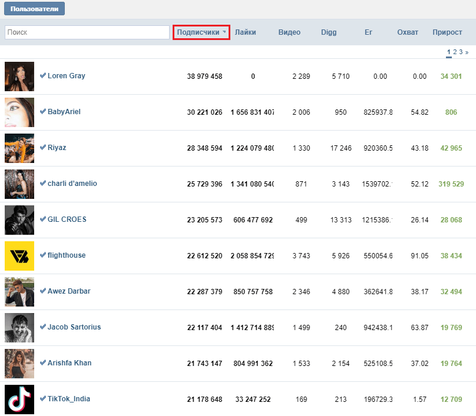
Task: Select likes value 850 757 758
Action: (253, 292)
